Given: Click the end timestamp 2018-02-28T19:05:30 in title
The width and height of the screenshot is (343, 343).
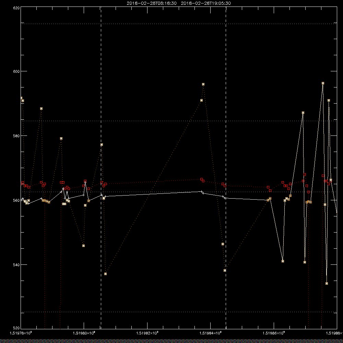Looking at the screenshot, I should (x=206, y=3).
